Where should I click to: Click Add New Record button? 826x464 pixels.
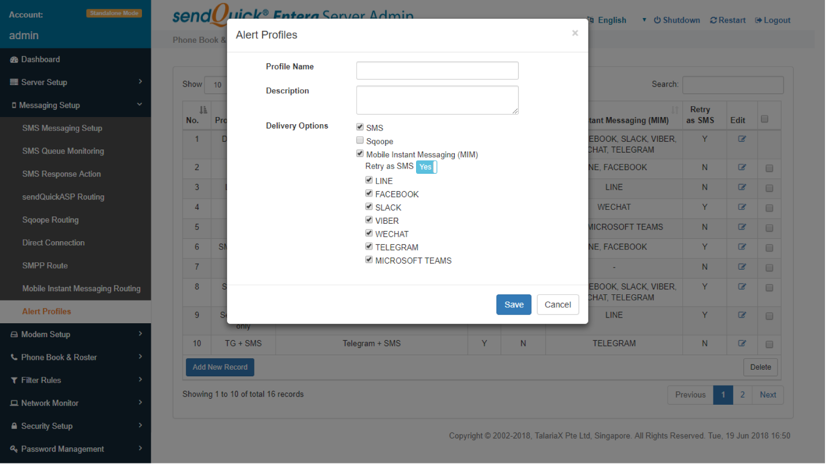[x=220, y=367]
